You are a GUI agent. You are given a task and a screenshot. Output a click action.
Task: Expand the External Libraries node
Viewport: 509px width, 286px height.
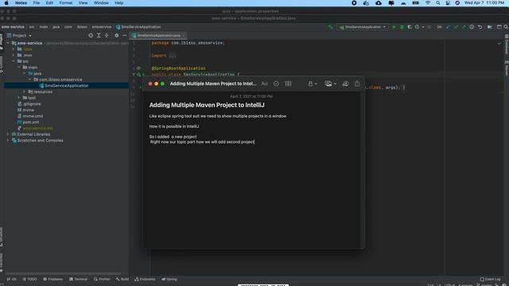(x=8, y=134)
